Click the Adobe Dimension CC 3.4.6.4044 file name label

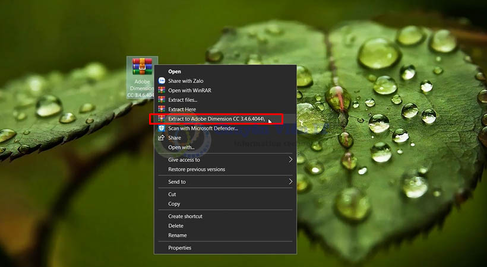(x=141, y=88)
